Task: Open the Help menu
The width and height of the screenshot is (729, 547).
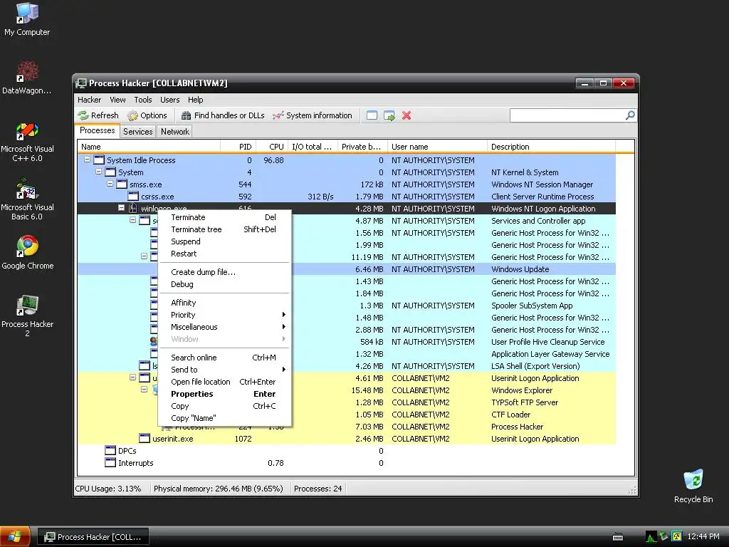Action: click(195, 100)
